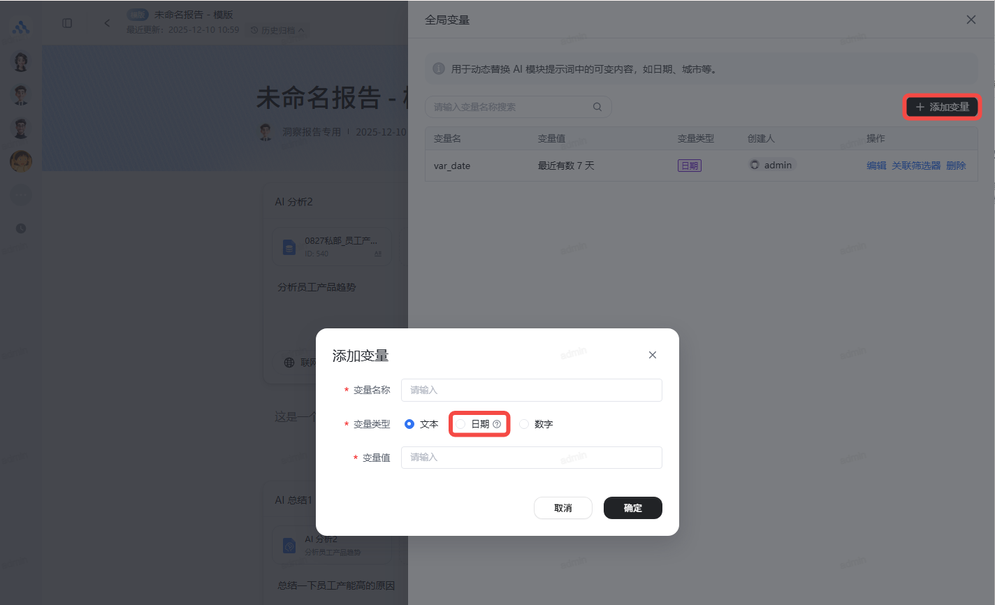Click the report title 未命名报告 - 模版 in header
Viewport: 995px width, 605px height.
tap(194, 15)
